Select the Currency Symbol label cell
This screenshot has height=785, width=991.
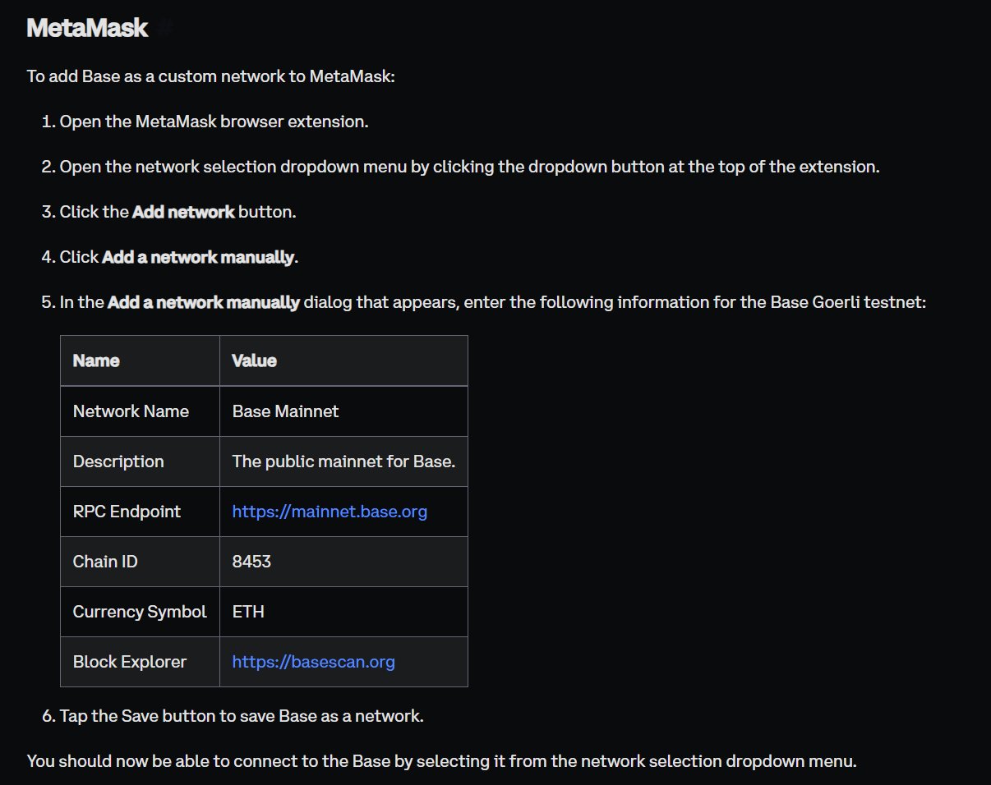coord(140,612)
